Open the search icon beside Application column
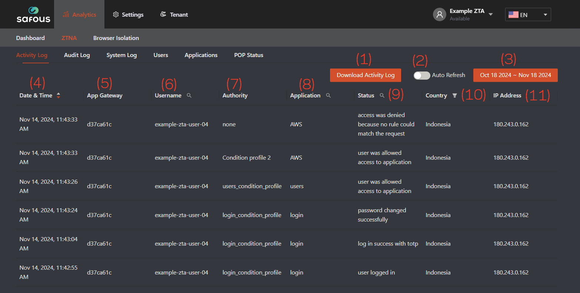The image size is (580, 293). point(328,95)
